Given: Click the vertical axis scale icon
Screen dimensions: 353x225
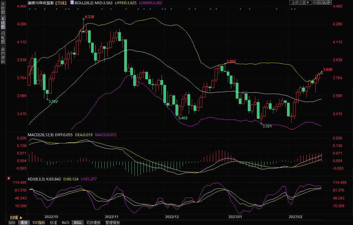Looking at the screenshot, I should [320, 2].
